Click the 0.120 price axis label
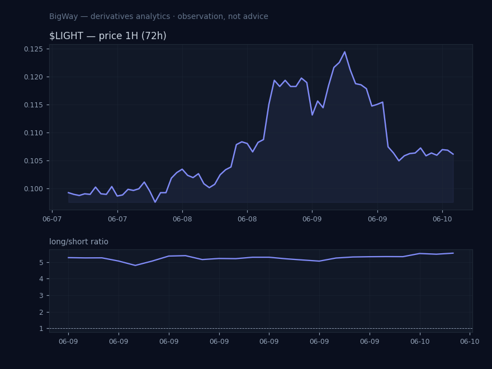Screen dimensions: 492x369 [34, 77]
